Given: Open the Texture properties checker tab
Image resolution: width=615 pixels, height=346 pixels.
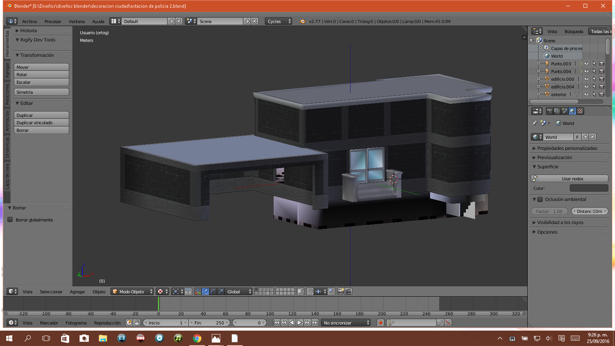Looking at the screenshot, I should pos(580,111).
